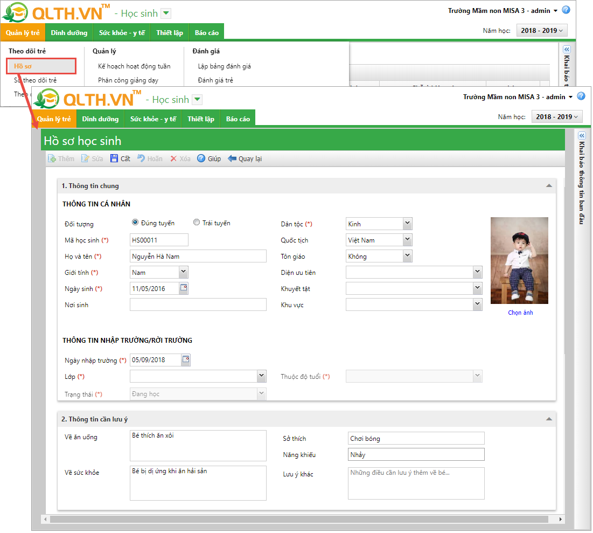This screenshot has height=533, width=593.
Task: Open the Dân tộc dropdown
Action: click(407, 224)
